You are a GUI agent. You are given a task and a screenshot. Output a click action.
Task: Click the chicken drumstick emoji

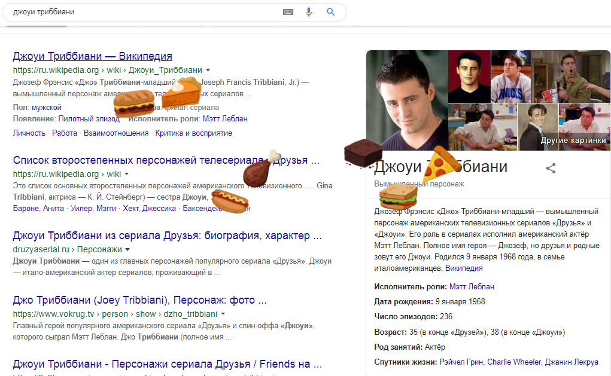[x=261, y=168]
